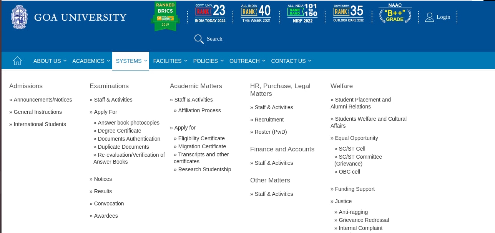Click the Login user icon
This screenshot has height=233, width=495.
point(429,17)
